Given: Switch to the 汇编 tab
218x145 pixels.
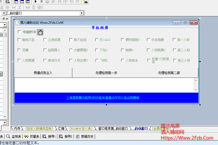Looking at the screenshot, I should pyautogui.click(x=61, y=129).
